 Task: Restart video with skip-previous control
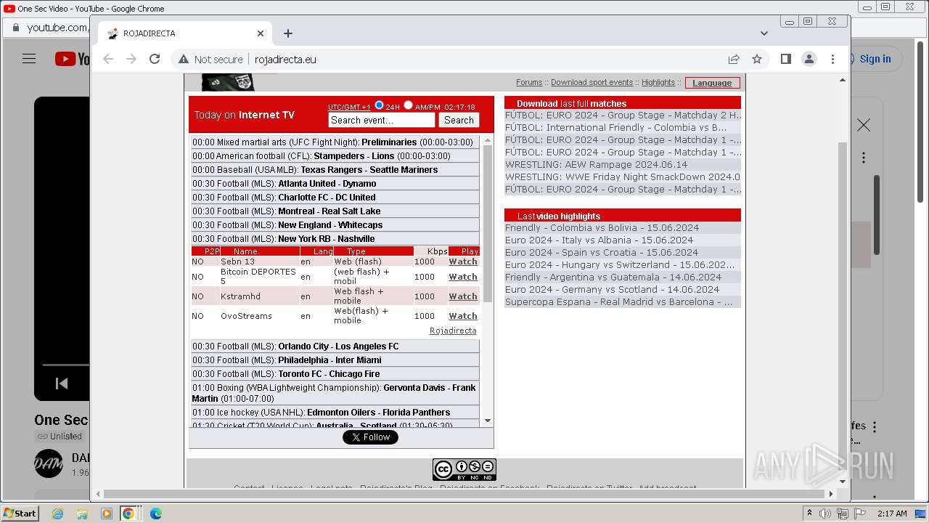pyautogui.click(x=62, y=384)
